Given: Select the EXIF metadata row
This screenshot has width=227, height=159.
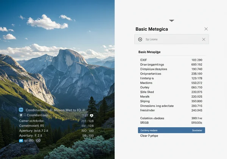Looking at the screenshot, I should pyautogui.click(x=171, y=60).
